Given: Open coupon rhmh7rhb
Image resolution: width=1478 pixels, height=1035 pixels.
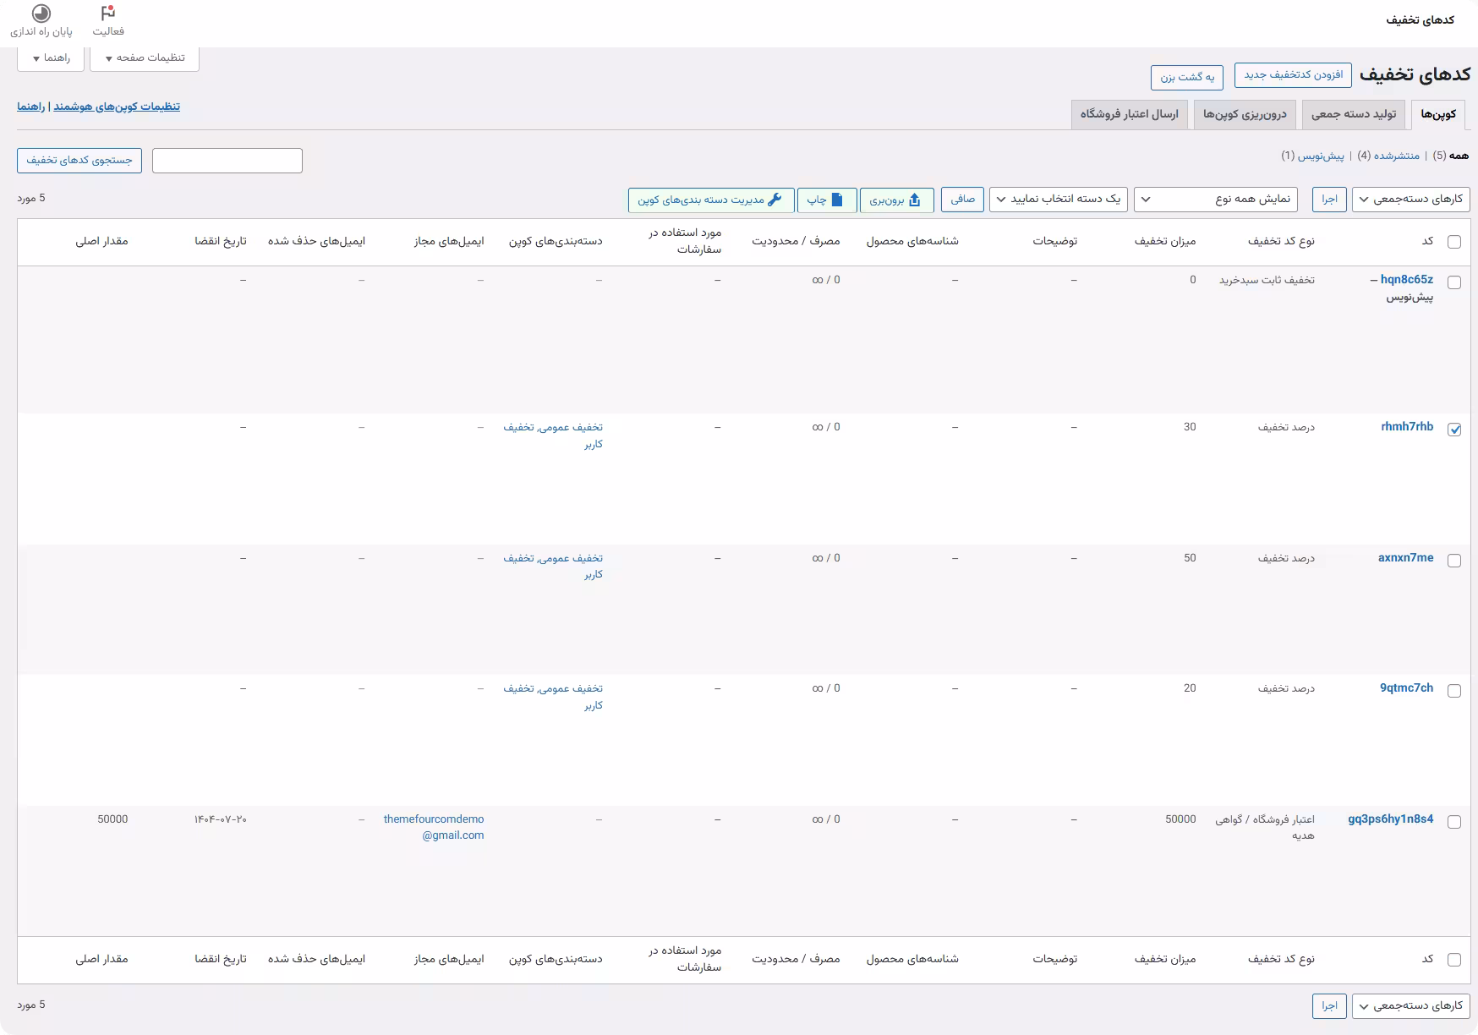Looking at the screenshot, I should coord(1407,427).
